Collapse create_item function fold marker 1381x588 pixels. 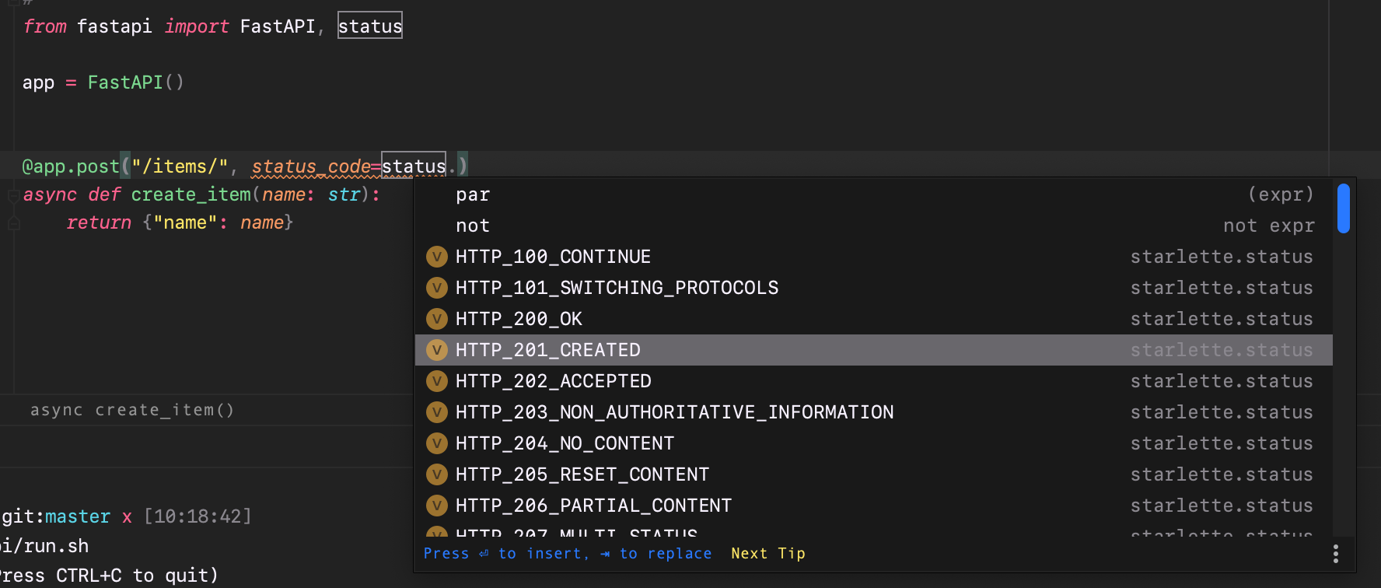[x=13, y=195]
